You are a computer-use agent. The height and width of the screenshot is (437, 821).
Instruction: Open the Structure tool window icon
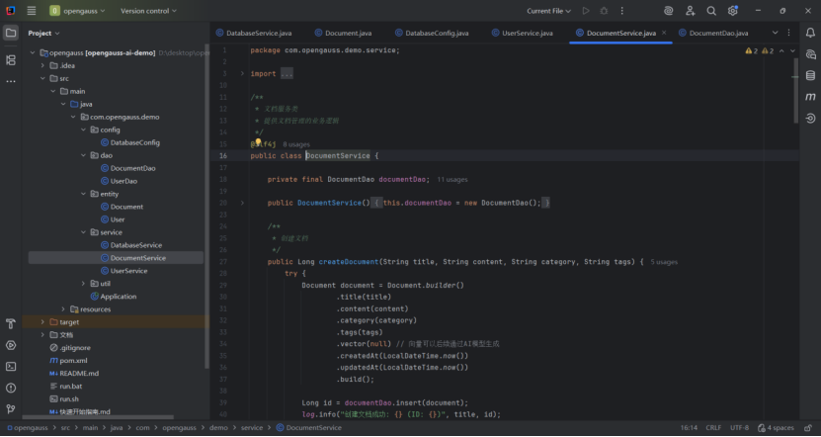coord(11,60)
